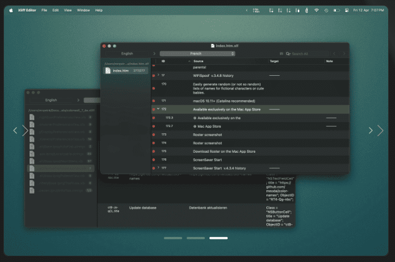Click 'Update database' in the background window
The height and width of the screenshot is (262, 395).
pos(143,208)
